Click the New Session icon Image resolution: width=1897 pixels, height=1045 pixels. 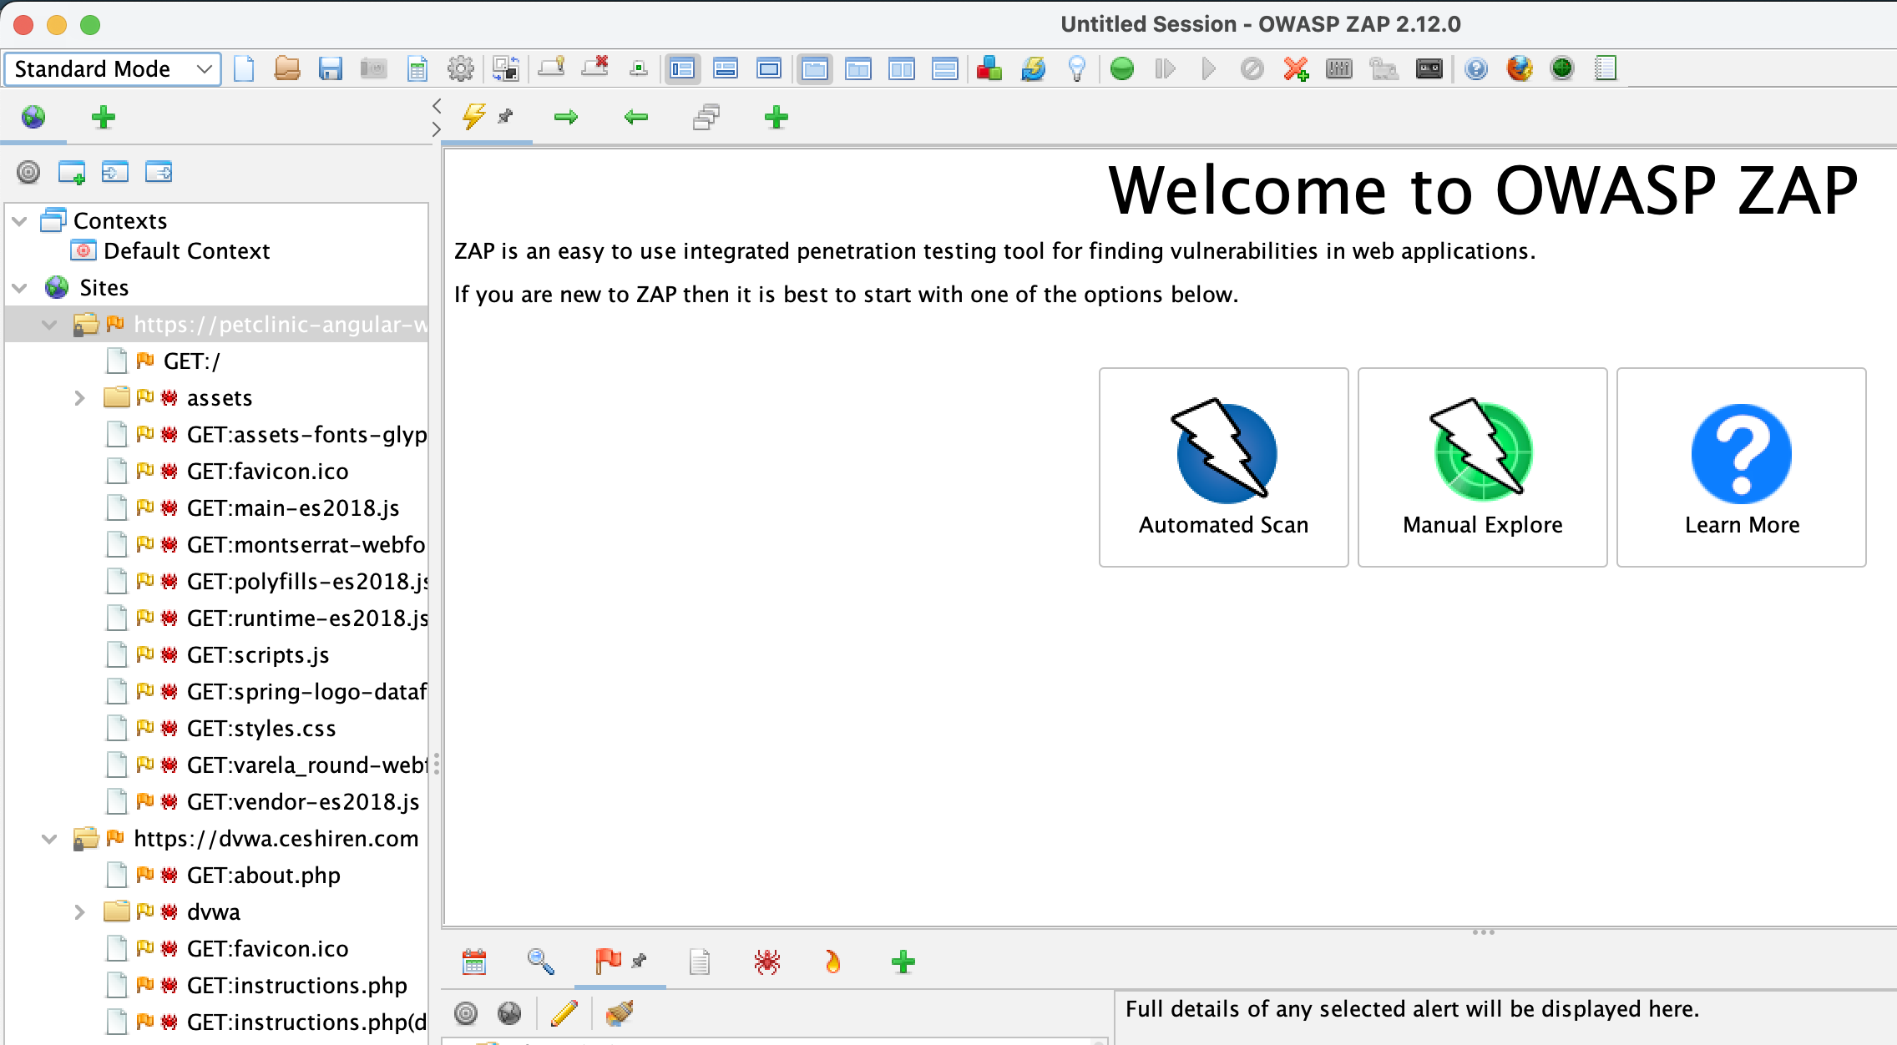244,69
